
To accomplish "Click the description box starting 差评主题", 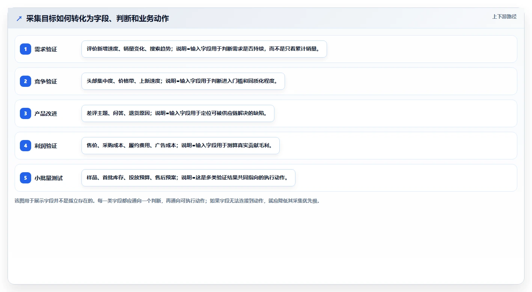I will coord(178,113).
